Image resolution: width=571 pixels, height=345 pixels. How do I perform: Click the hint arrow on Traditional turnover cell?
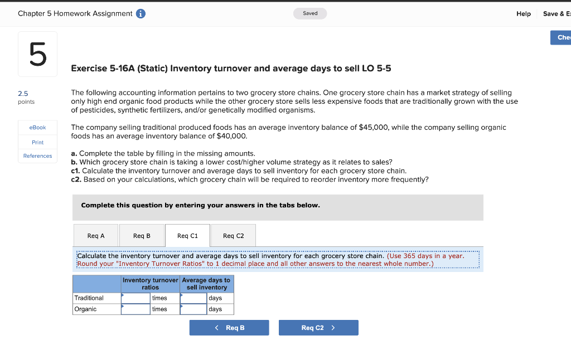point(124,295)
